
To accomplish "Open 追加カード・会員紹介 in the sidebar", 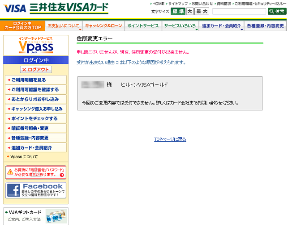I will click(36, 147).
